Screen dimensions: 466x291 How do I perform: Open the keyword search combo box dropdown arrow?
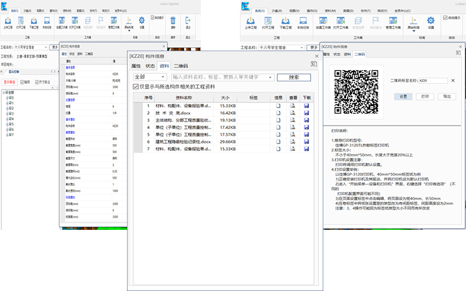point(270,77)
